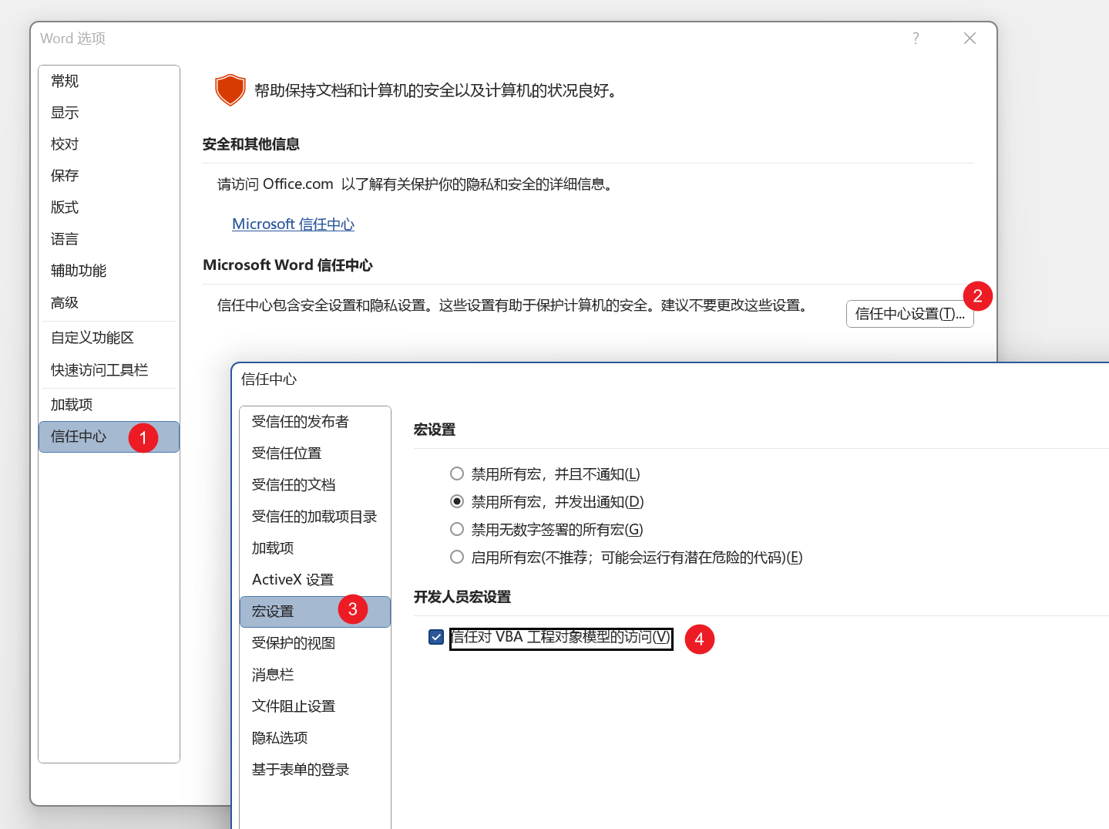Open 快速访问工具栏 settings
Viewport: 1109px width, 829px height.
pos(109,370)
